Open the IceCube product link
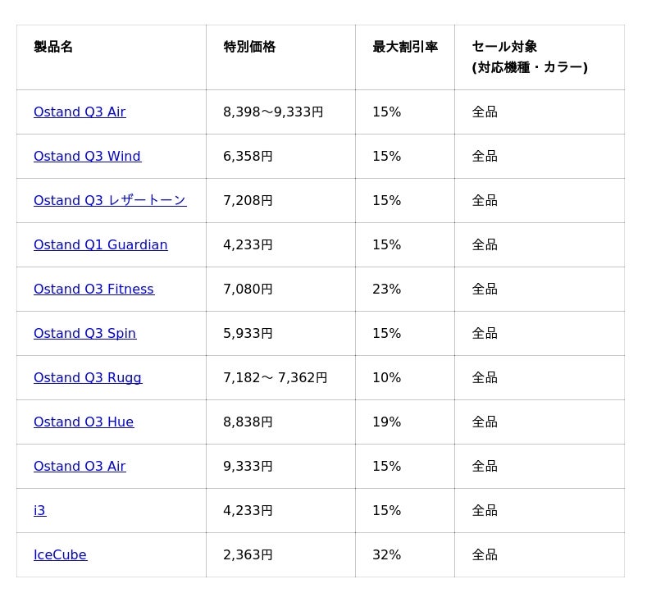This screenshot has height=602, width=656. point(60,555)
